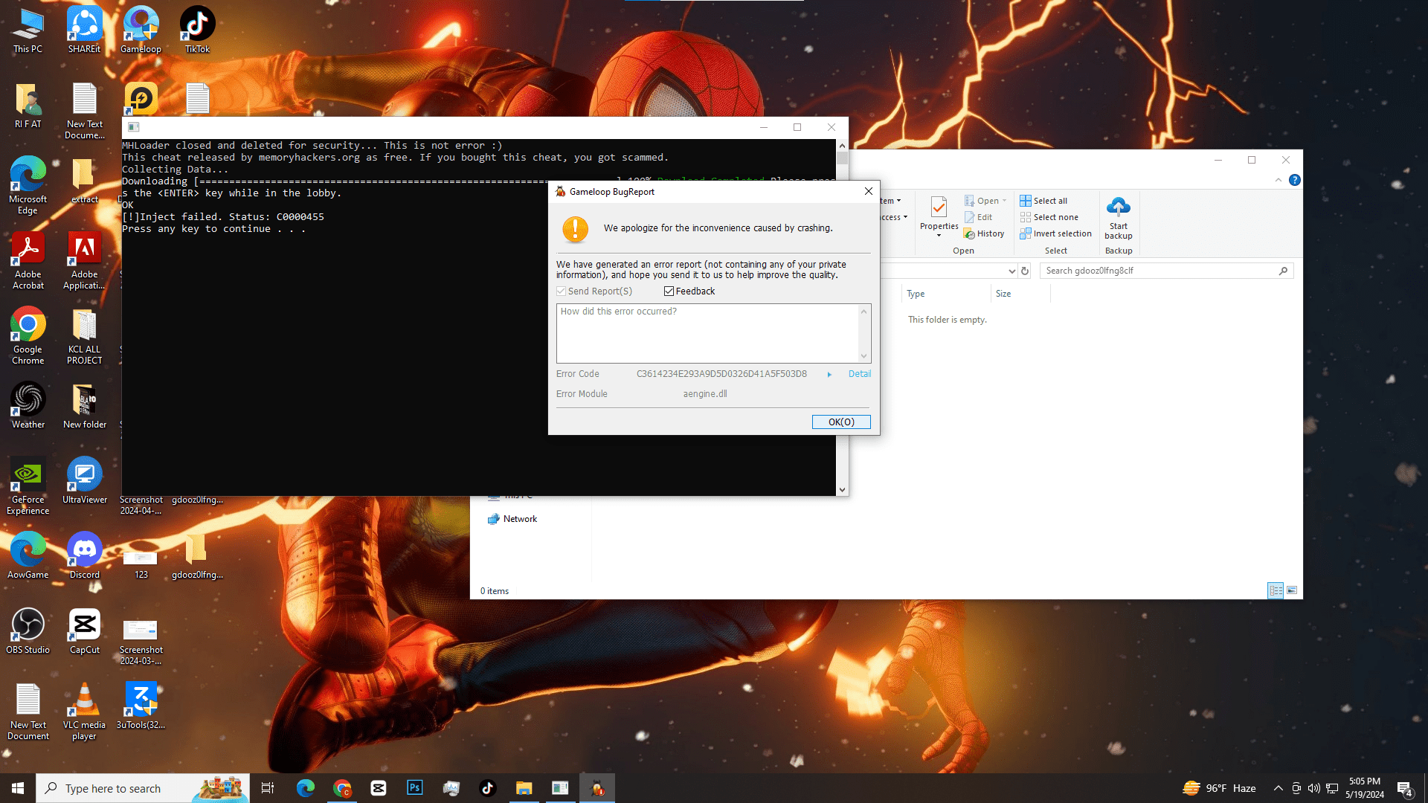Toggle the Feedback checkbox
Screen dimensions: 1428x803
point(669,291)
